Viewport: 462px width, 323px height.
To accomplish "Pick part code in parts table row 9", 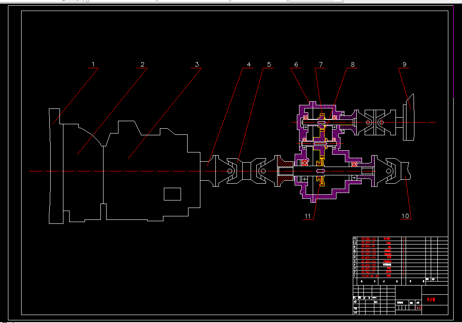I will (x=368, y=246).
